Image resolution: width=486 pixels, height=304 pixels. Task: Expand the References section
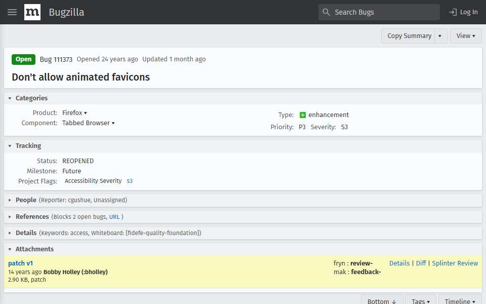[x=10, y=216]
